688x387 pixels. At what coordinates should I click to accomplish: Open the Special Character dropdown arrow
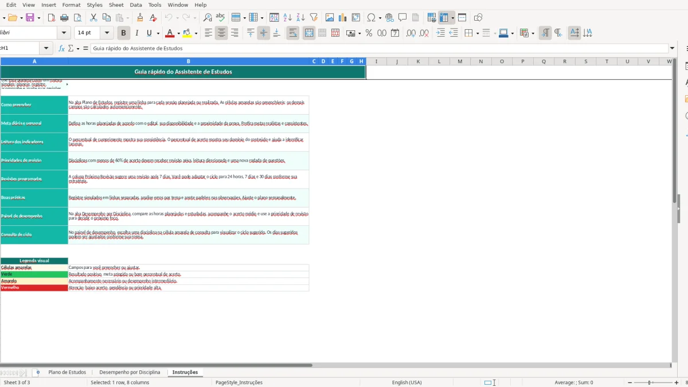380,18
